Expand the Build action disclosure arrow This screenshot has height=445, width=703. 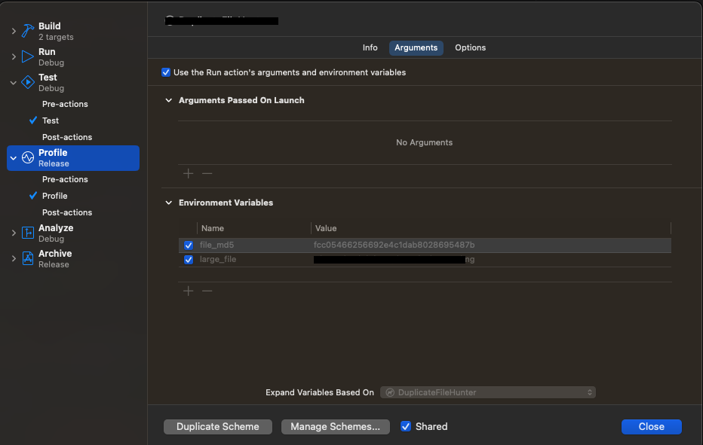pyautogui.click(x=14, y=32)
